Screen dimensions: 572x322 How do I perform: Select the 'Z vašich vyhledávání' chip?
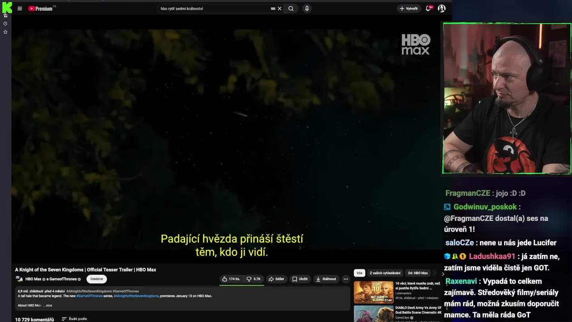tap(385, 273)
